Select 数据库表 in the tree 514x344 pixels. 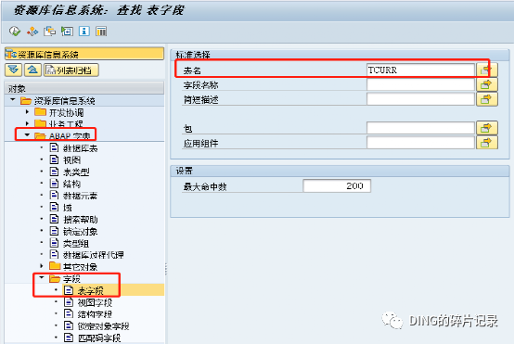81,148
